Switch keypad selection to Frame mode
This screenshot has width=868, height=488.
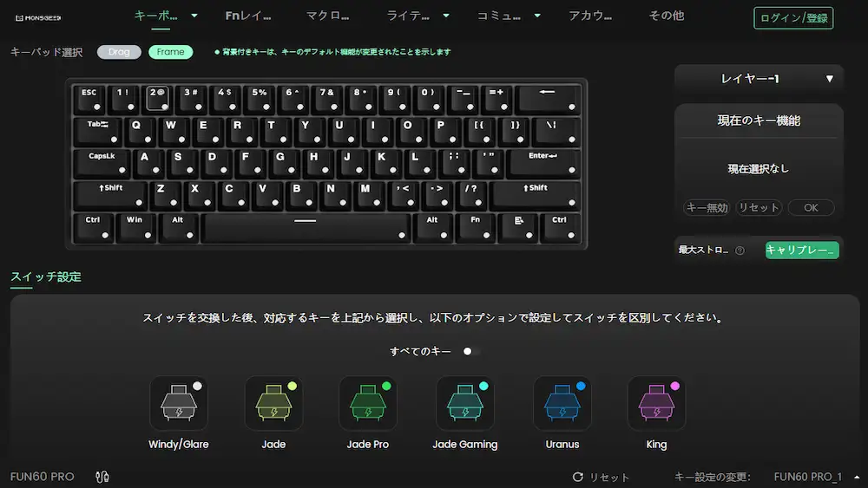click(170, 52)
